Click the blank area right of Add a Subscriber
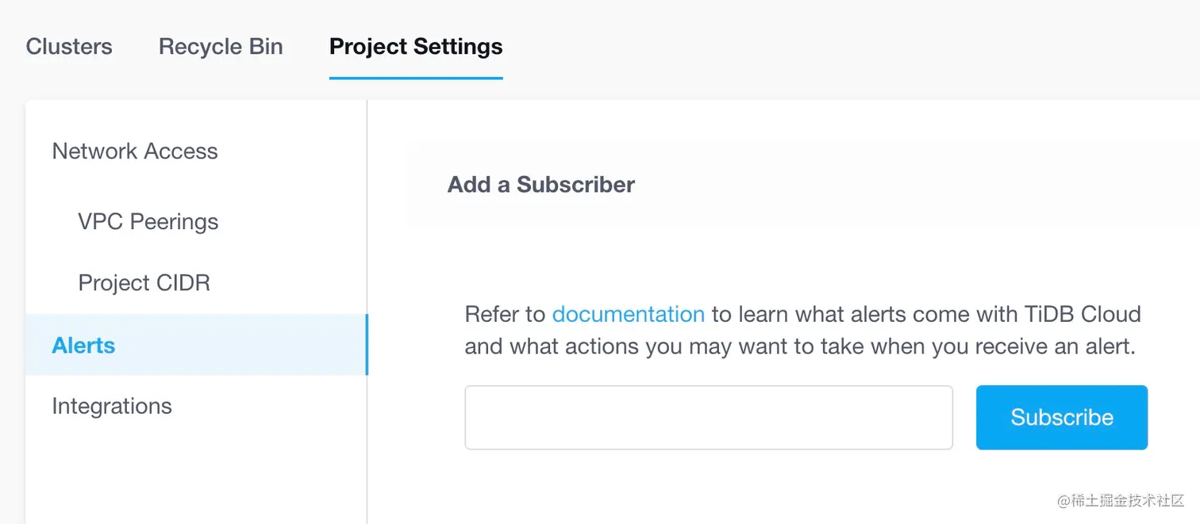 [x=913, y=185]
